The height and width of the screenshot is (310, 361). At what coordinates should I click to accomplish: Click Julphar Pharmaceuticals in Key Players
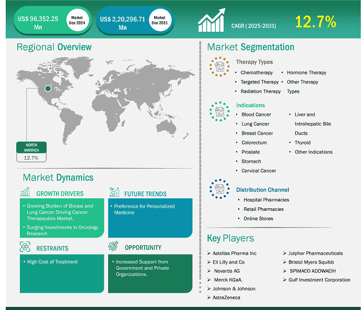(316, 253)
